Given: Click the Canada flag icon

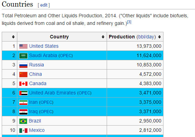Looking at the screenshot, I should pyautogui.click(x=24, y=84).
